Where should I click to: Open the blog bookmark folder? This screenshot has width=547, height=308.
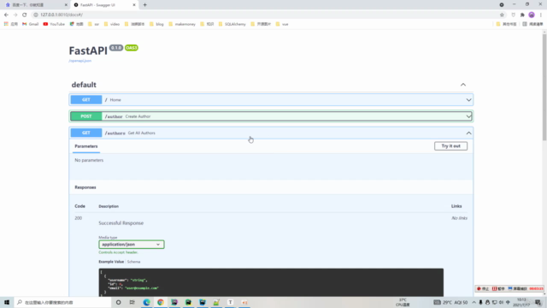point(156,24)
